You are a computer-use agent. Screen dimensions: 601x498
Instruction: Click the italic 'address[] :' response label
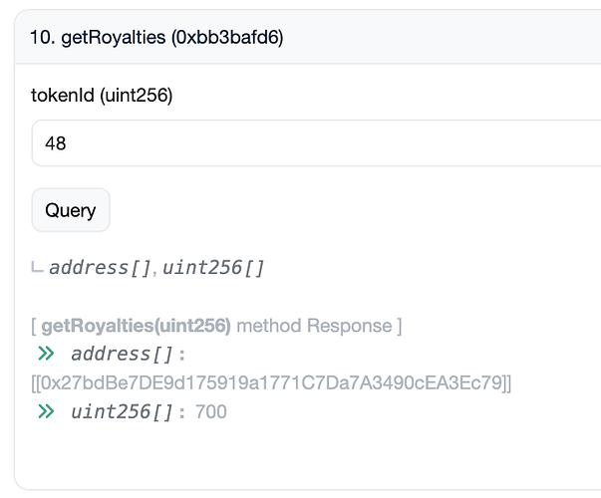128,354
